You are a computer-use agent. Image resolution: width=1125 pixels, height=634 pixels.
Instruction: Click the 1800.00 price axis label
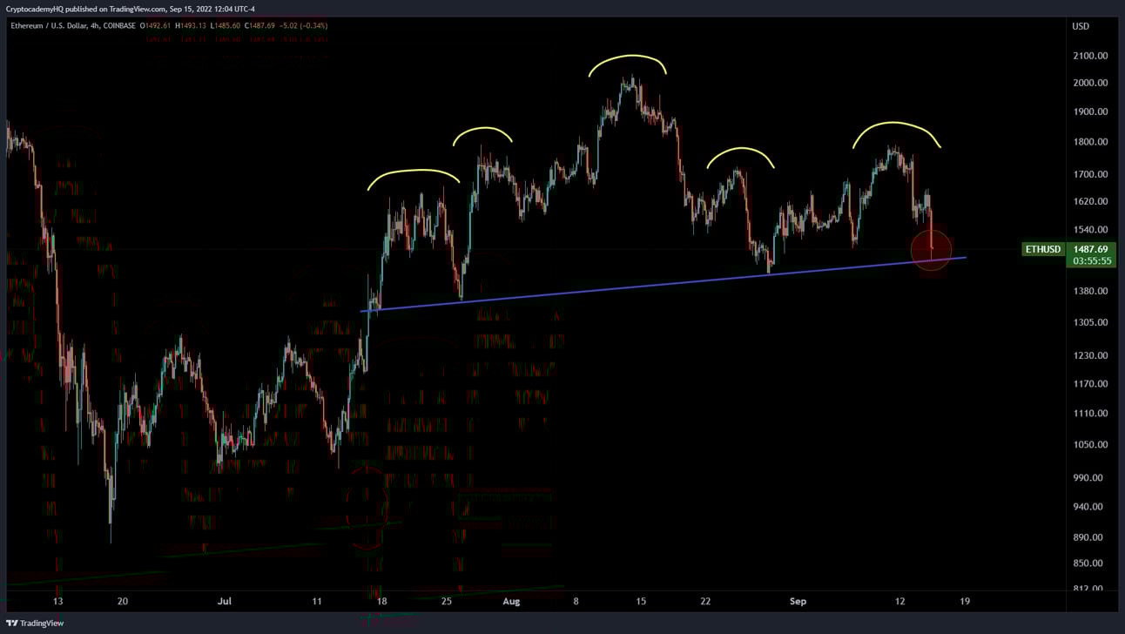[x=1090, y=142]
